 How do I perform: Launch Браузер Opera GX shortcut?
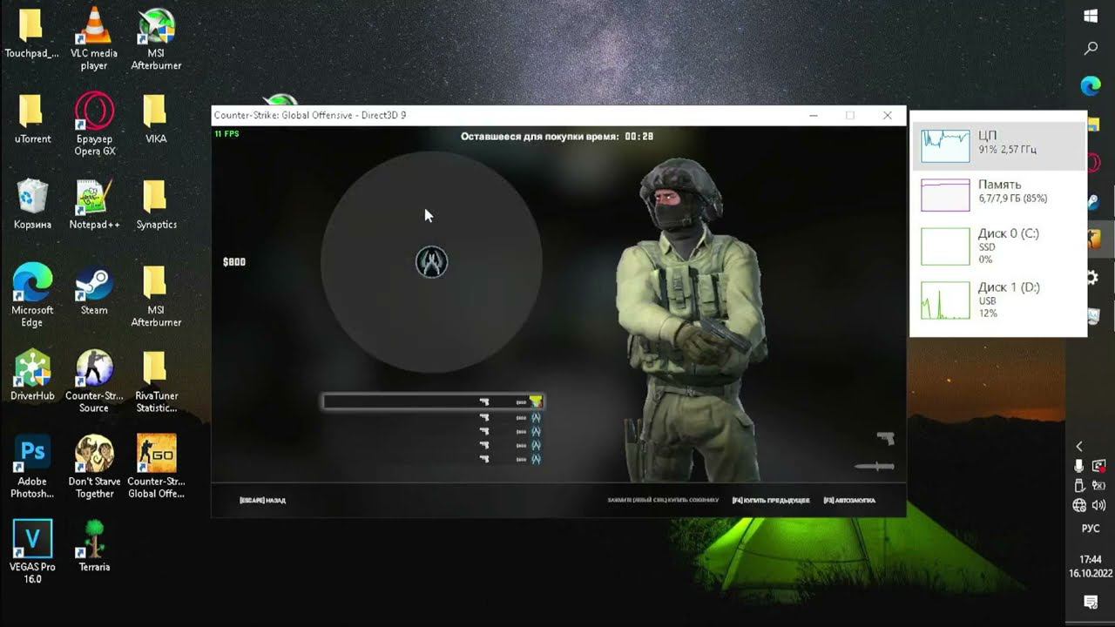point(94,125)
